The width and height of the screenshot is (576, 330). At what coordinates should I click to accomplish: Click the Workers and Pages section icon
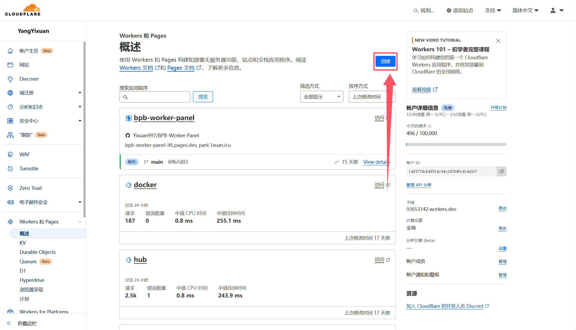click(x=11, y=222)
